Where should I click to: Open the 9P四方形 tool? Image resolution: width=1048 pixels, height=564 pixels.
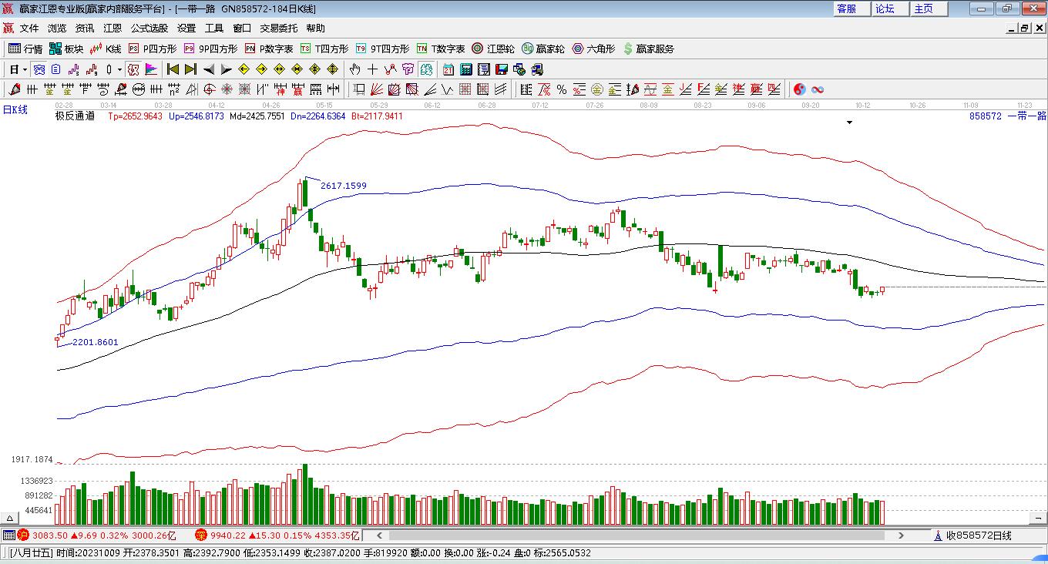coord(211,49)
